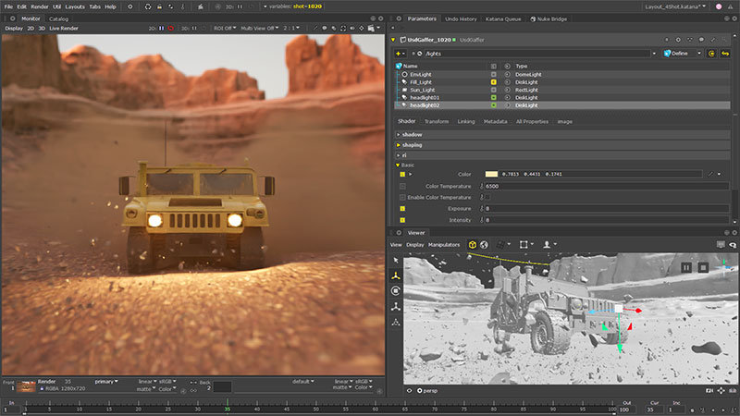Click the Color eyedropper picker icon
Image resolution: width=740 pixels, height=416 pixels.
(710, 174)
